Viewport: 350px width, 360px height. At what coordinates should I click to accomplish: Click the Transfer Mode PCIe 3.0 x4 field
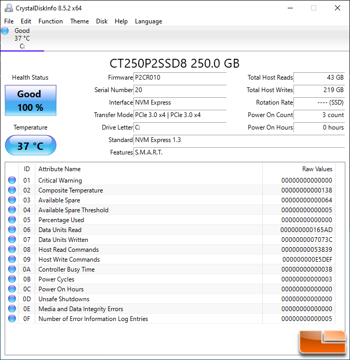pos(180,115)
